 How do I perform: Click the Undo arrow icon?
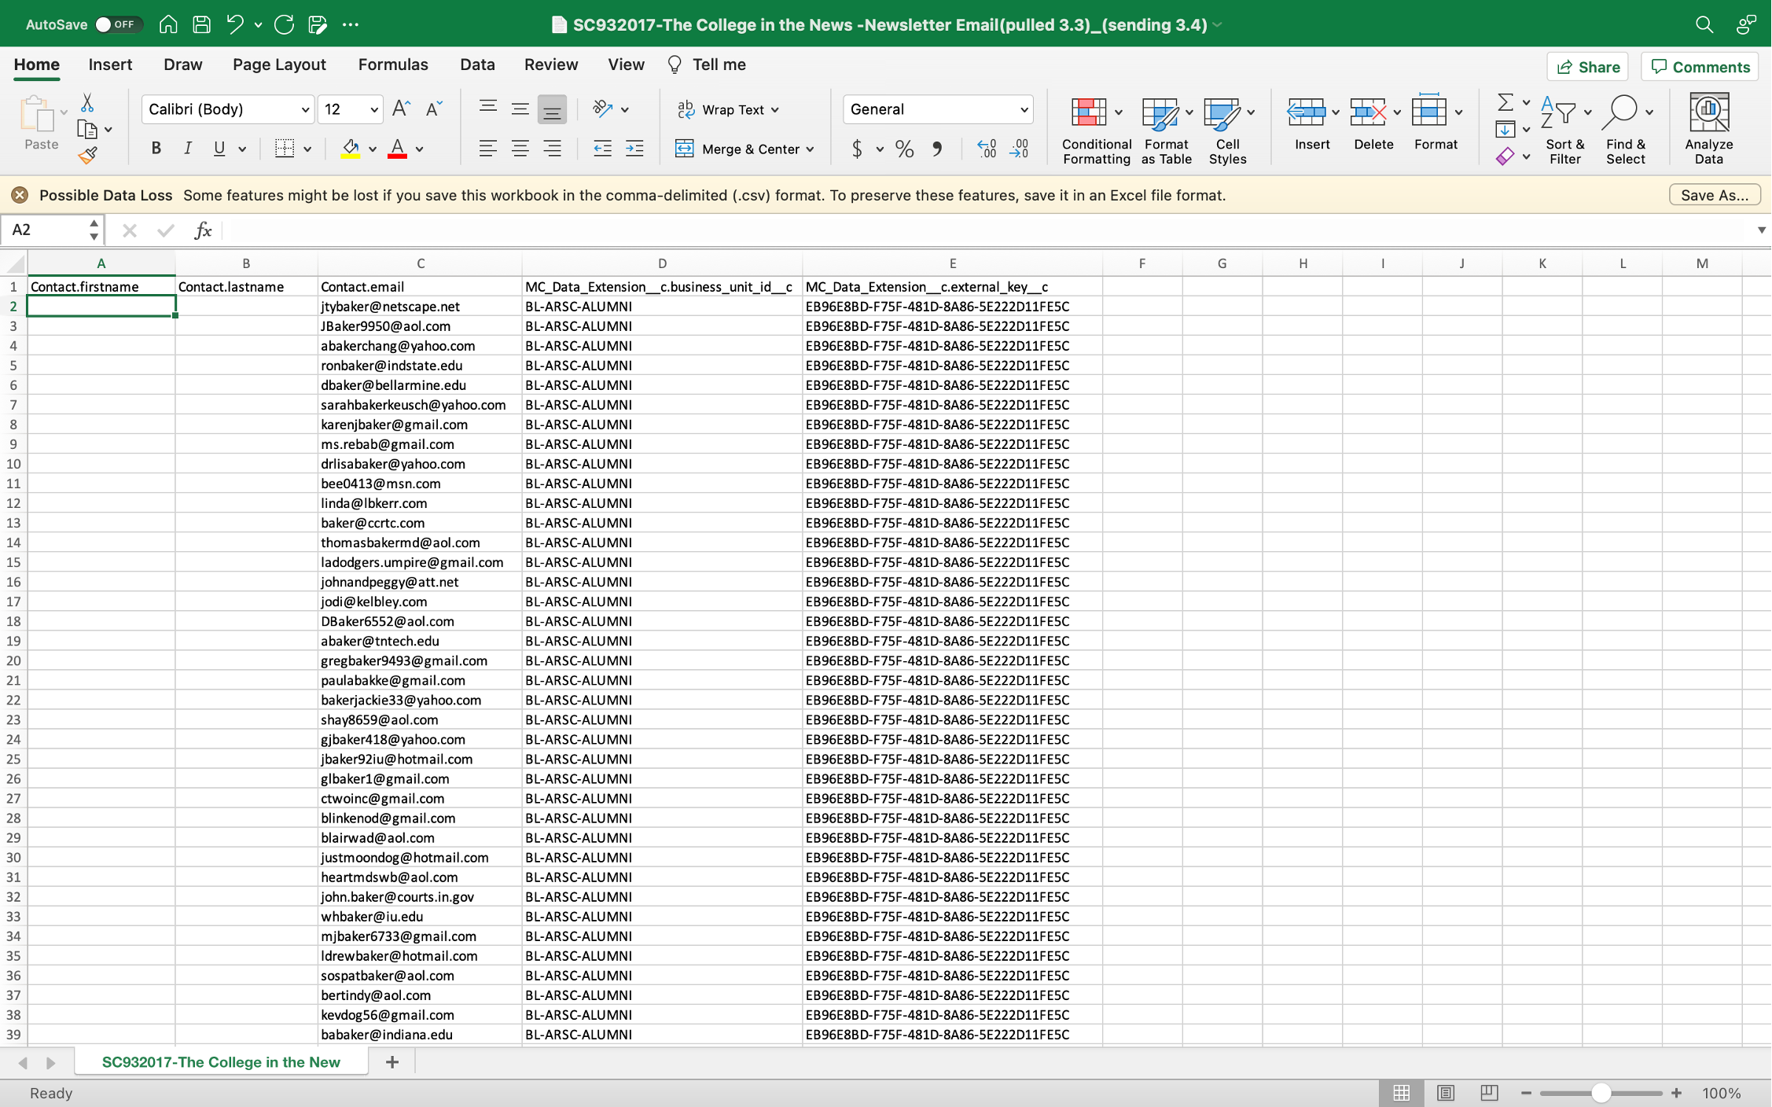coord(234,24)
